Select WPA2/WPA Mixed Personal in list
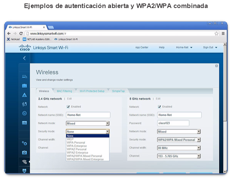This screenshot has width=230, height=178. click(87, 156)
